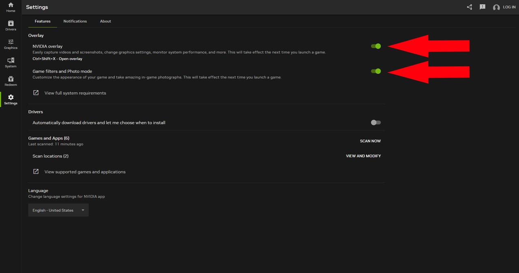The image size is (519, 273).
Task: Open View full system requirements link
Action: click(75, 93)
